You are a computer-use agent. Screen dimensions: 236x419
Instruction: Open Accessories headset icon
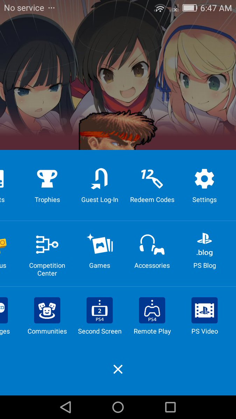(x=152, y=244)
